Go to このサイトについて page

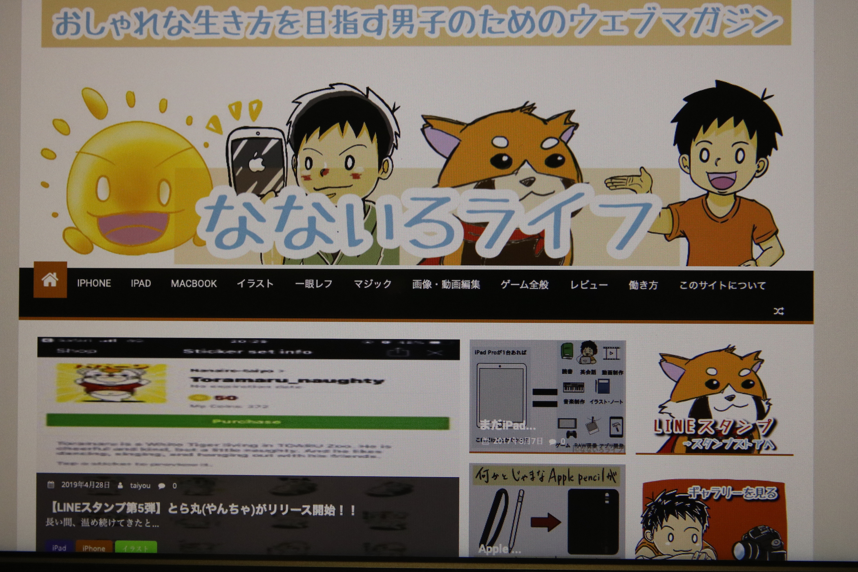pyautogui.click(x=722, y=286)
